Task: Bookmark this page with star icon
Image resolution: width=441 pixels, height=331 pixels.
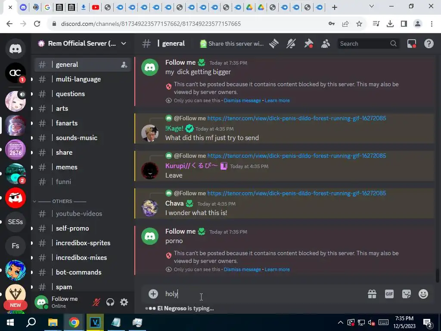Action: [x=359, y=24]
